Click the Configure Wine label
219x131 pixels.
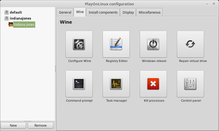pos(79,61)
